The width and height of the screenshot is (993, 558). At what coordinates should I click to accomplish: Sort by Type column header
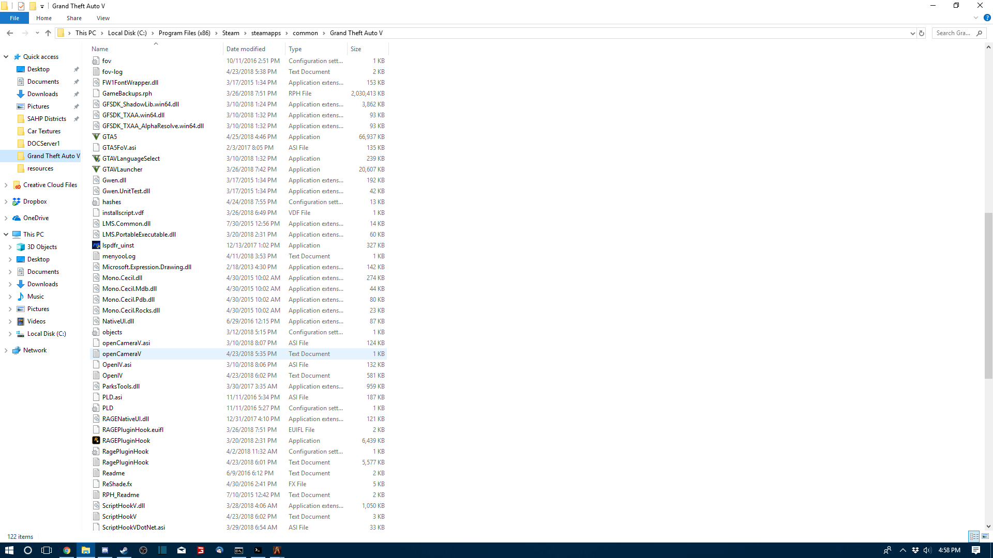[x=317, y=49]
